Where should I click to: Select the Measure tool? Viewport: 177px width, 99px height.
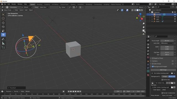pos(3,43)
